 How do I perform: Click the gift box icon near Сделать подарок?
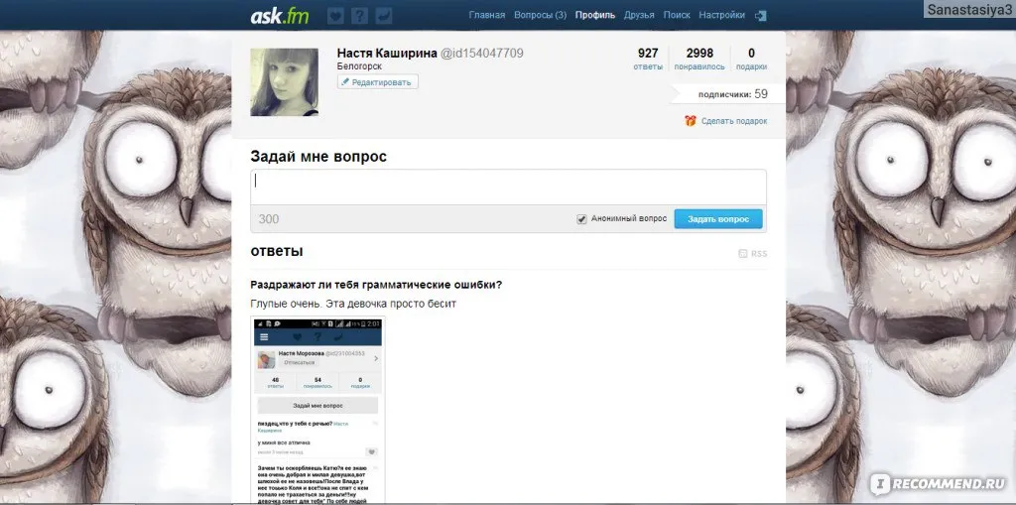pos(691,121)
